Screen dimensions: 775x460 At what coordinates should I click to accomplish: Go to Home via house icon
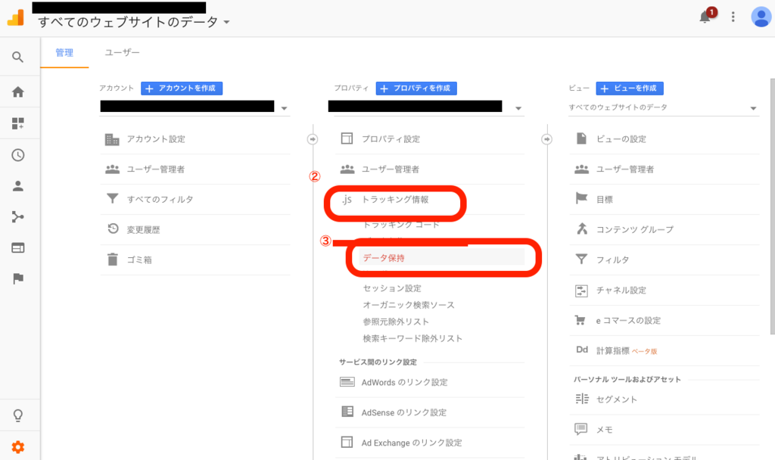(18, 92)
